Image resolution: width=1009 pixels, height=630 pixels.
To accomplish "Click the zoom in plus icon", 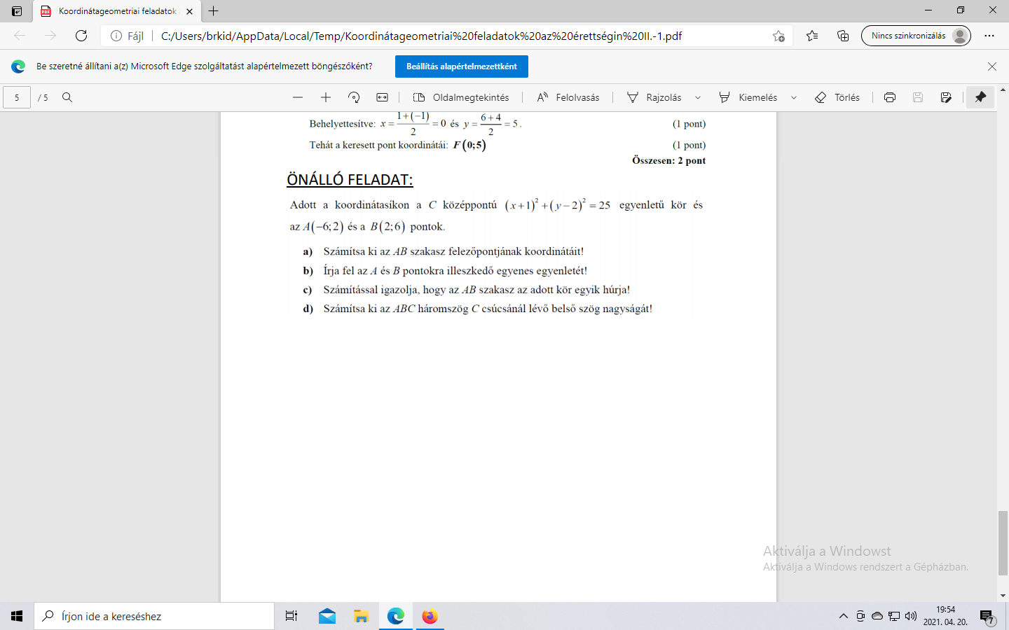I will 326,97.
